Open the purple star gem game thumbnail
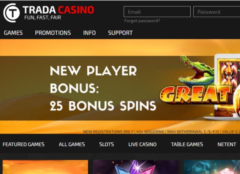 tap(136, 167)
